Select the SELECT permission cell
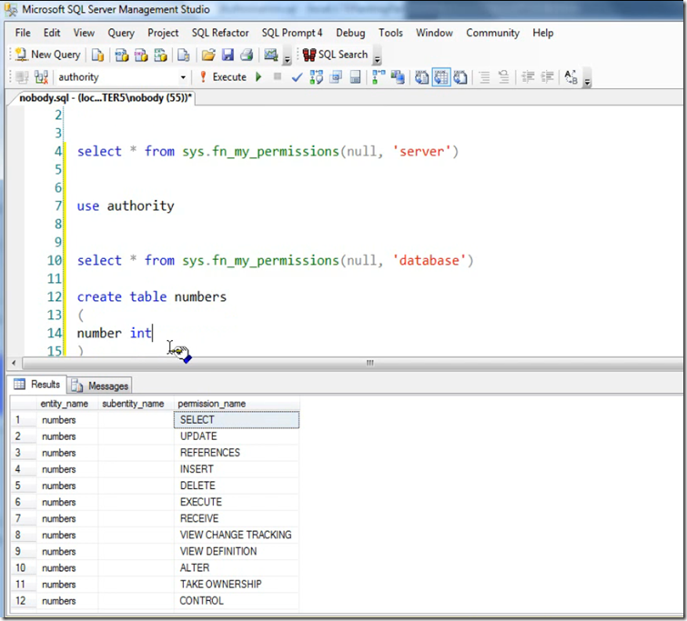Image resolution: width=687 pixels, height=621 pixels. pos(237,419)
